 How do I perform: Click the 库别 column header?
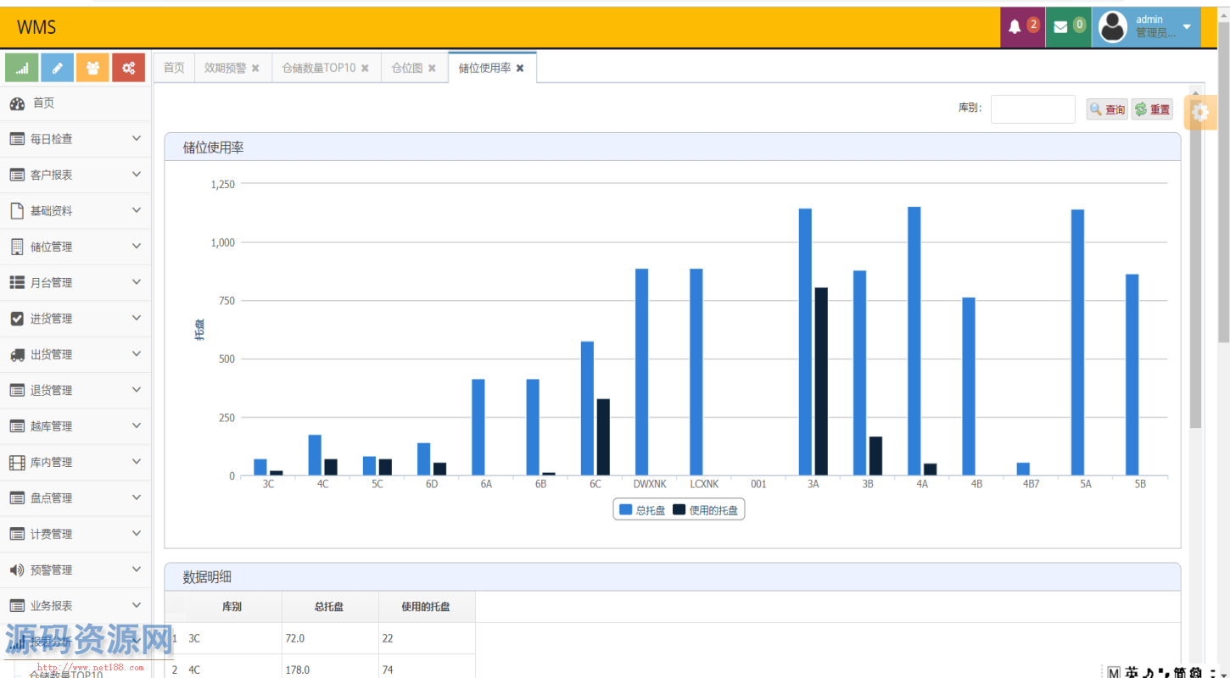coord(233,607)
